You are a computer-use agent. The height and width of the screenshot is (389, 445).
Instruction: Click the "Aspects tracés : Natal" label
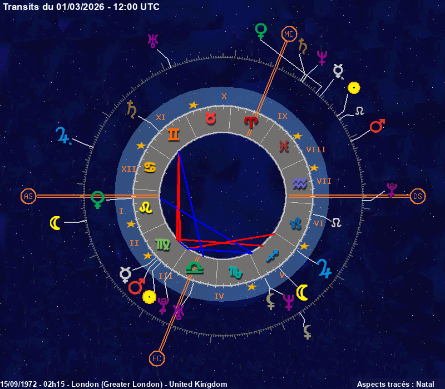pos(395,384)
